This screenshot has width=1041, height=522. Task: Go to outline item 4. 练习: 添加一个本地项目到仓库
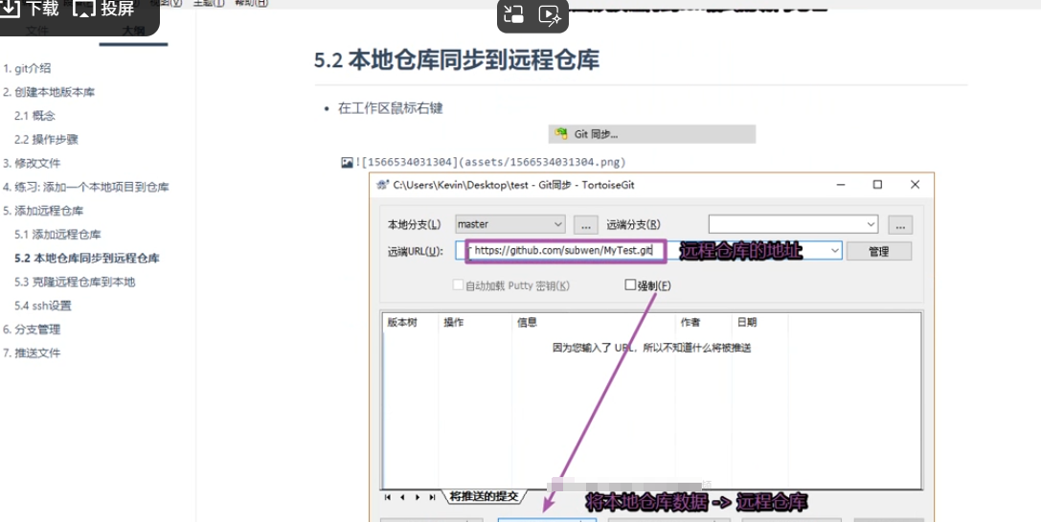click(86, 188)
